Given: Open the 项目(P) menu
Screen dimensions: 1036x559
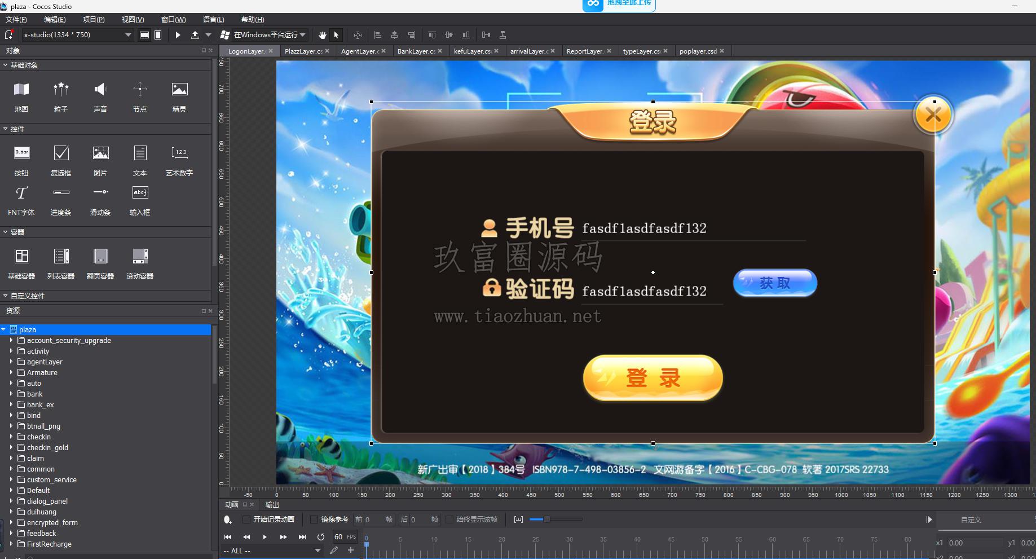Looking at the screenshot, I should (x=94, y=20).
